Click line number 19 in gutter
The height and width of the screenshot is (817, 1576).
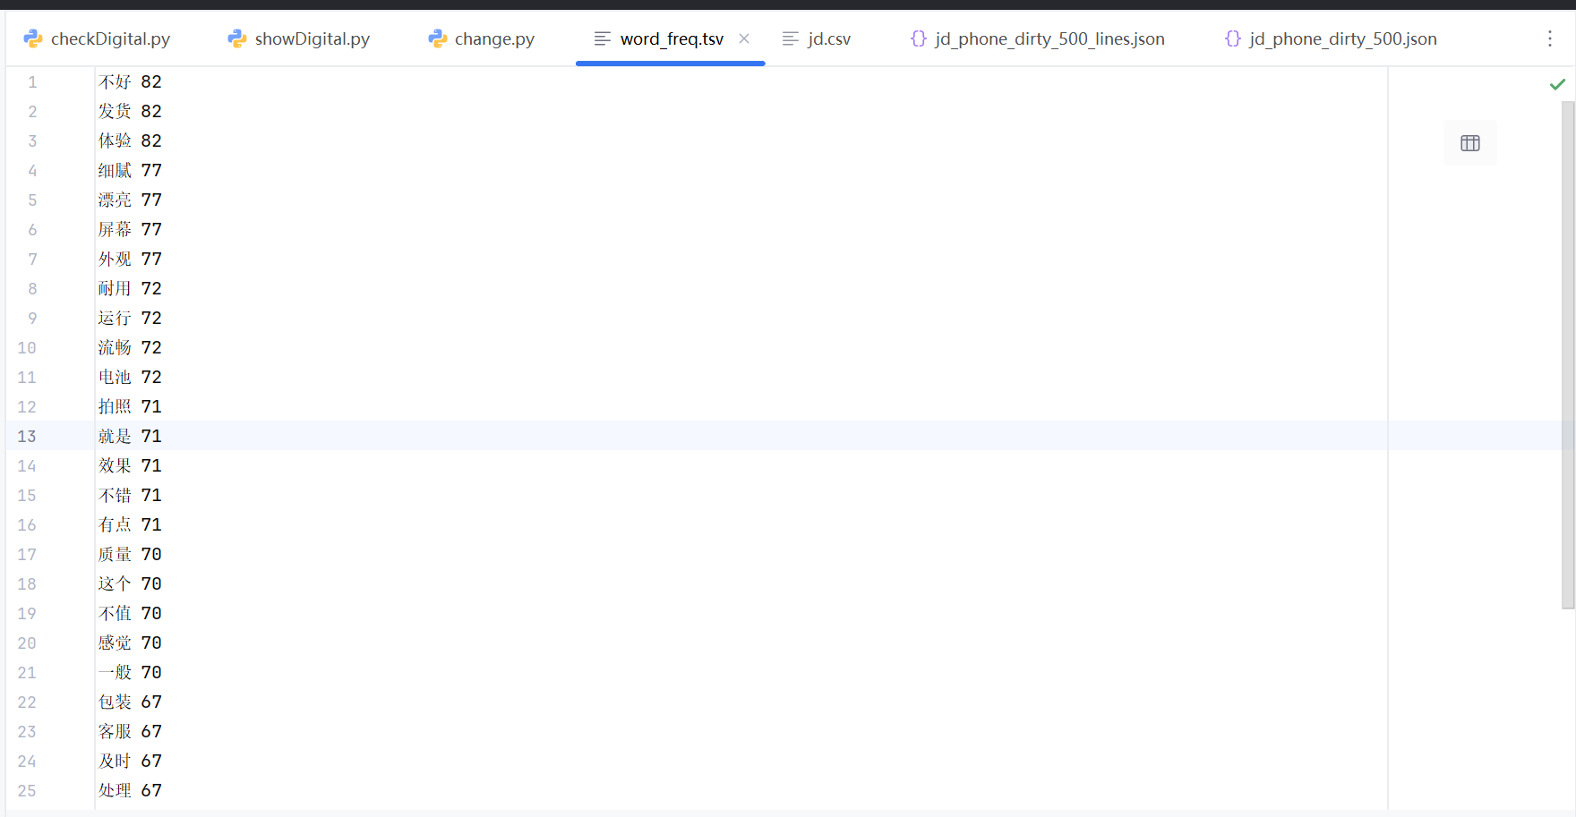click(27, 614)
